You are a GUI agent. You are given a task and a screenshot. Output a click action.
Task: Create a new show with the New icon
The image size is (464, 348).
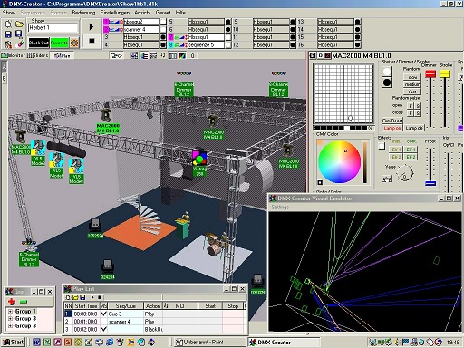tap(8, 24)
